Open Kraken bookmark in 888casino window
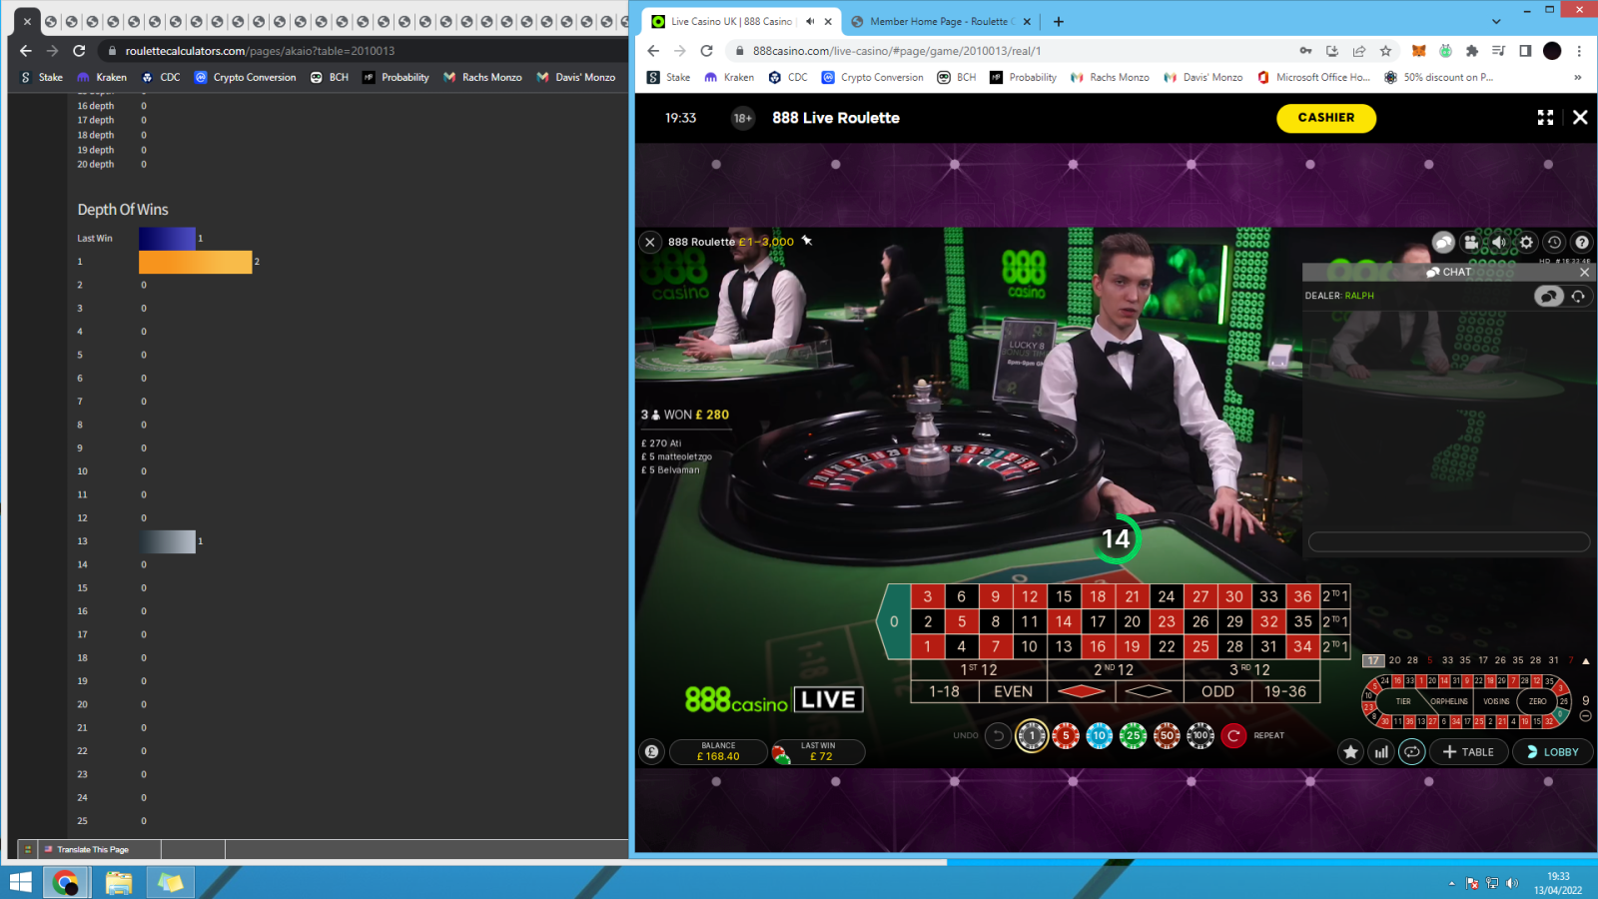1598x899 pixels. (729, 77)
